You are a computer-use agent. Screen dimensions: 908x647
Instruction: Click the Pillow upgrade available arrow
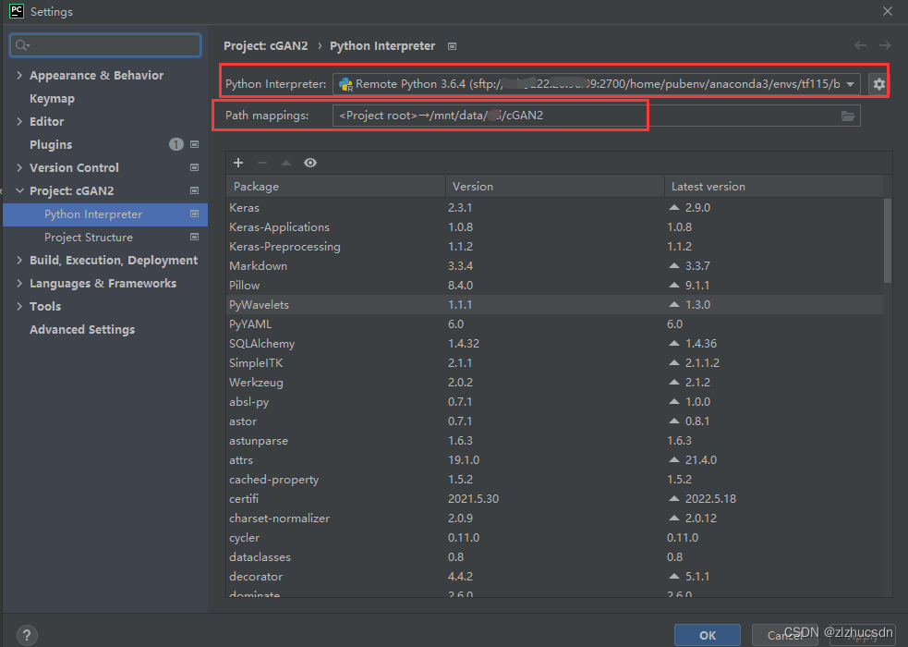(x=674, y=285)
